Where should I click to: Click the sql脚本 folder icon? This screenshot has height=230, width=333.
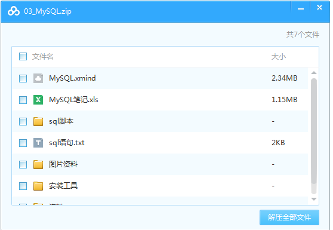tap(38, 121)
